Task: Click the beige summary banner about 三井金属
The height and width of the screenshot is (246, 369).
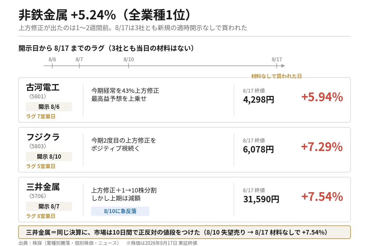Action: [184, 232]
